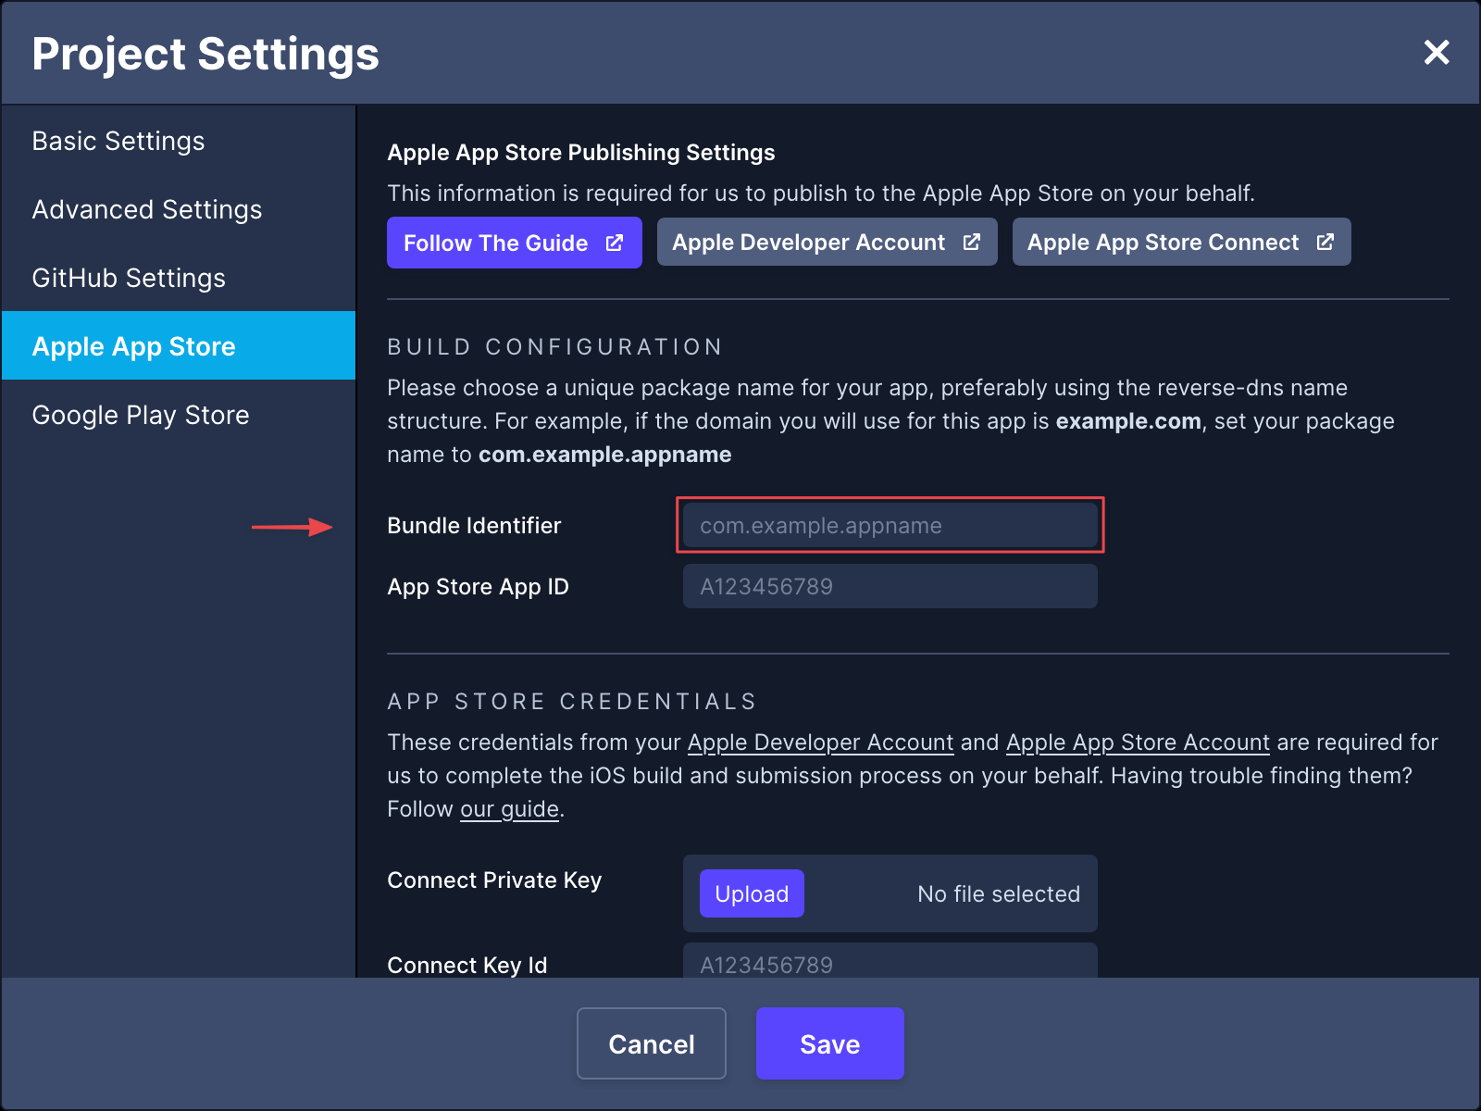Click external-link icon beside Apple Developer Account
1481x1111 pixels.
tap(971, 242)
